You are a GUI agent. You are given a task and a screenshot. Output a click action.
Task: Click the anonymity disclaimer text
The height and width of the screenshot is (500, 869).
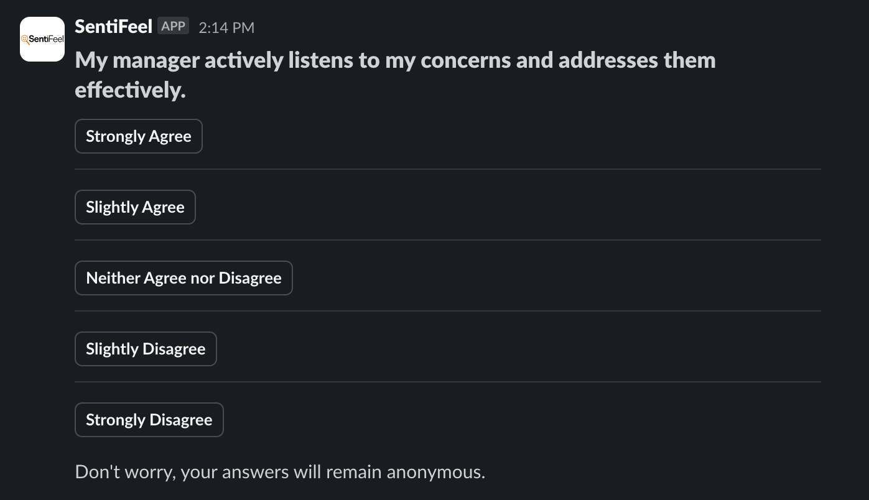click(280, 471)
